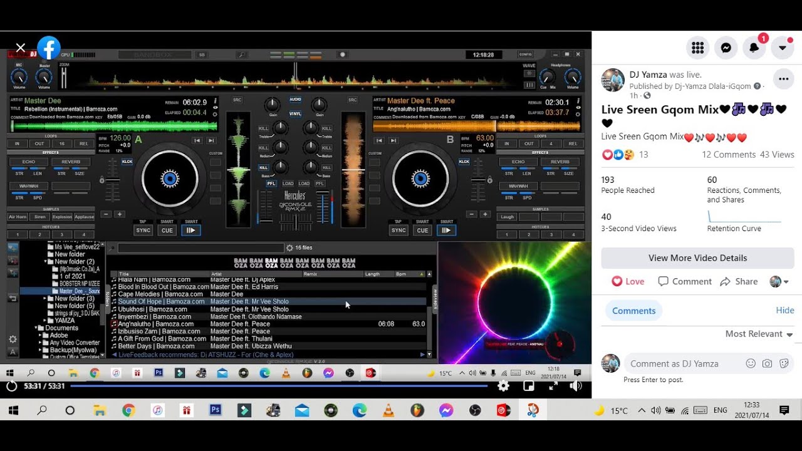Sort tracks by the Bpm column header
The image size is (802, 451).
[410, 274]
